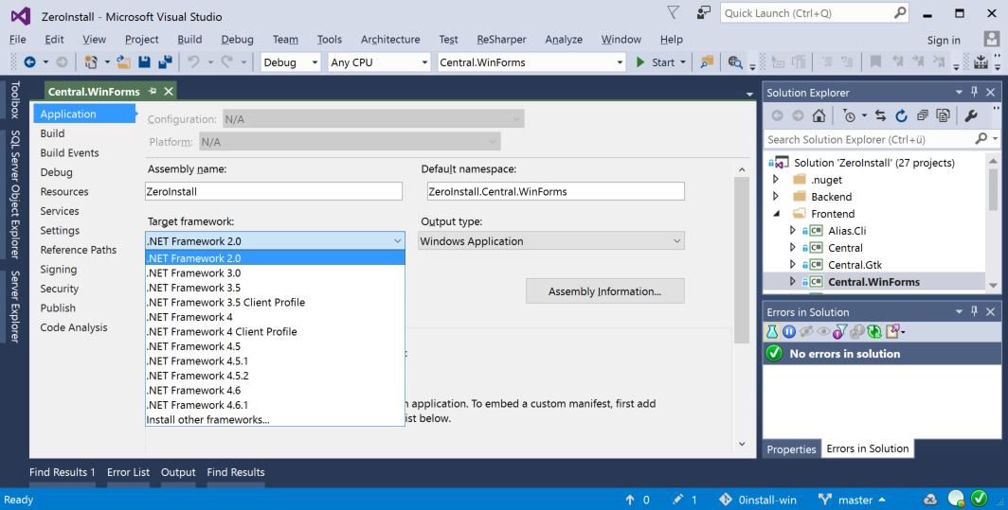
Task: Open the Output type dropdown
Action: 551,241
